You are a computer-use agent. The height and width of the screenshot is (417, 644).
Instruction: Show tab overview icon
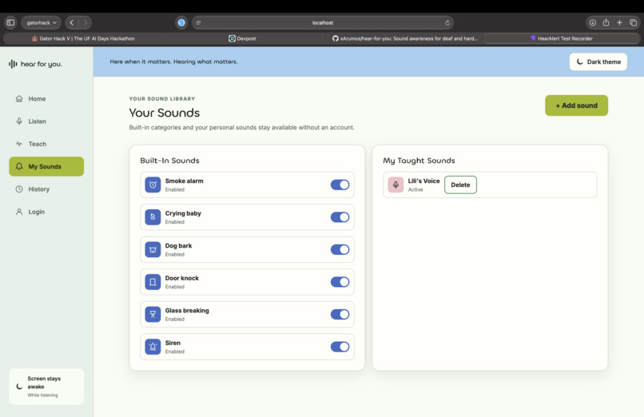click(x=633, y=22)
